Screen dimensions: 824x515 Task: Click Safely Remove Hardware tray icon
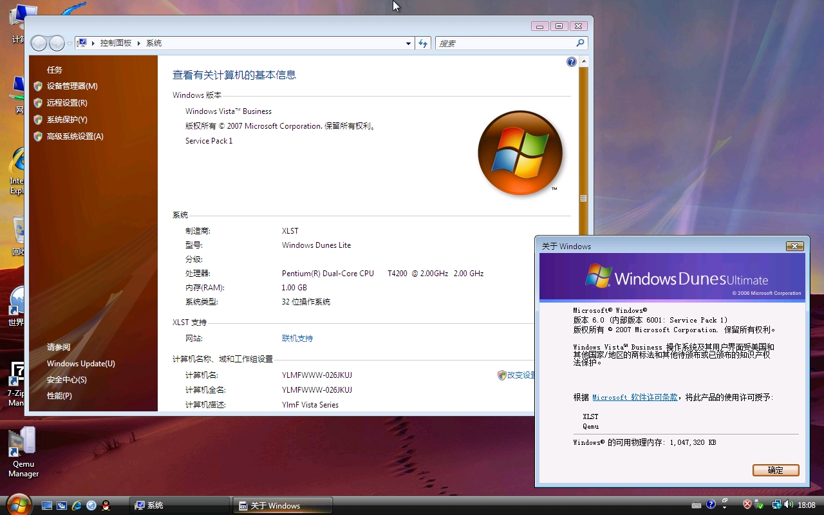pos(760,505)
